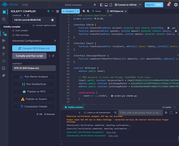Click Run Remix Analysis button

[34, 77]
